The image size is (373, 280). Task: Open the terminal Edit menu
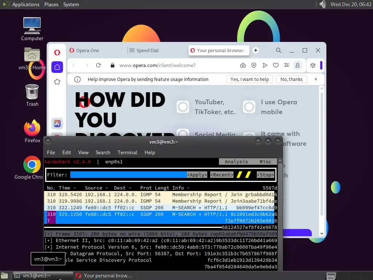coord(67,152)
